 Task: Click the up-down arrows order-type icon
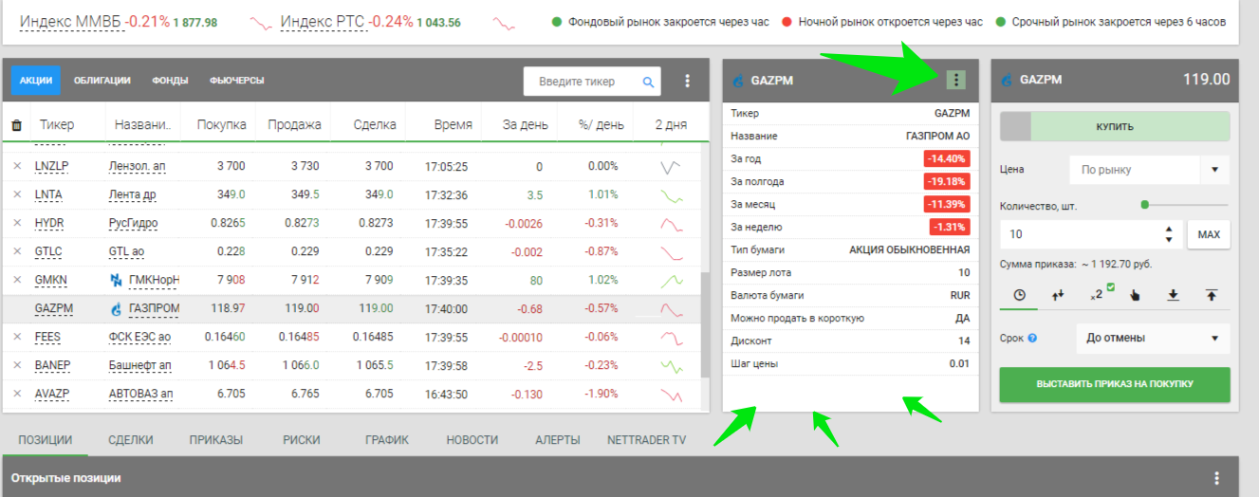(x=1058, y=295)
